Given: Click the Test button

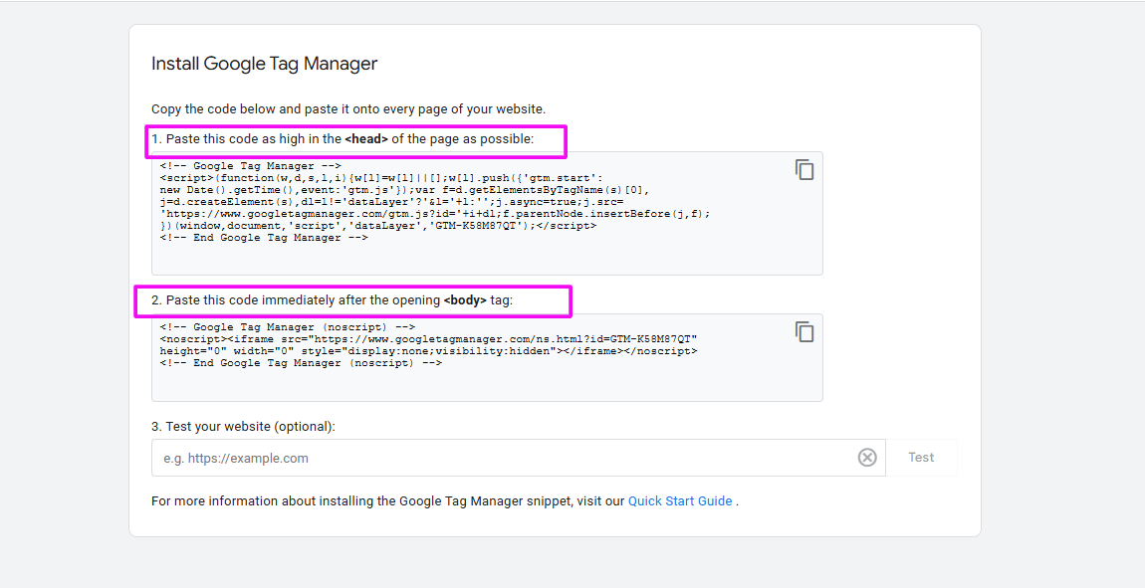Looking at the screenshot, I should click(921, 458).
